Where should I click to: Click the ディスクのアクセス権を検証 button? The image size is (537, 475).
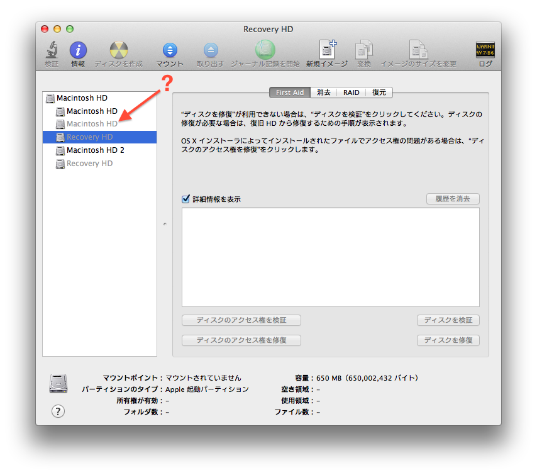[x=241, y=320]
